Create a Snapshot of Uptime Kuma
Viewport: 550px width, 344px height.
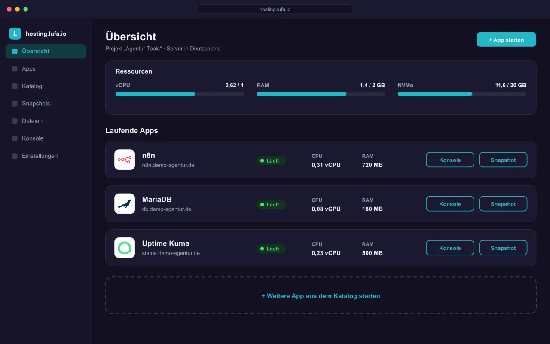503,248
